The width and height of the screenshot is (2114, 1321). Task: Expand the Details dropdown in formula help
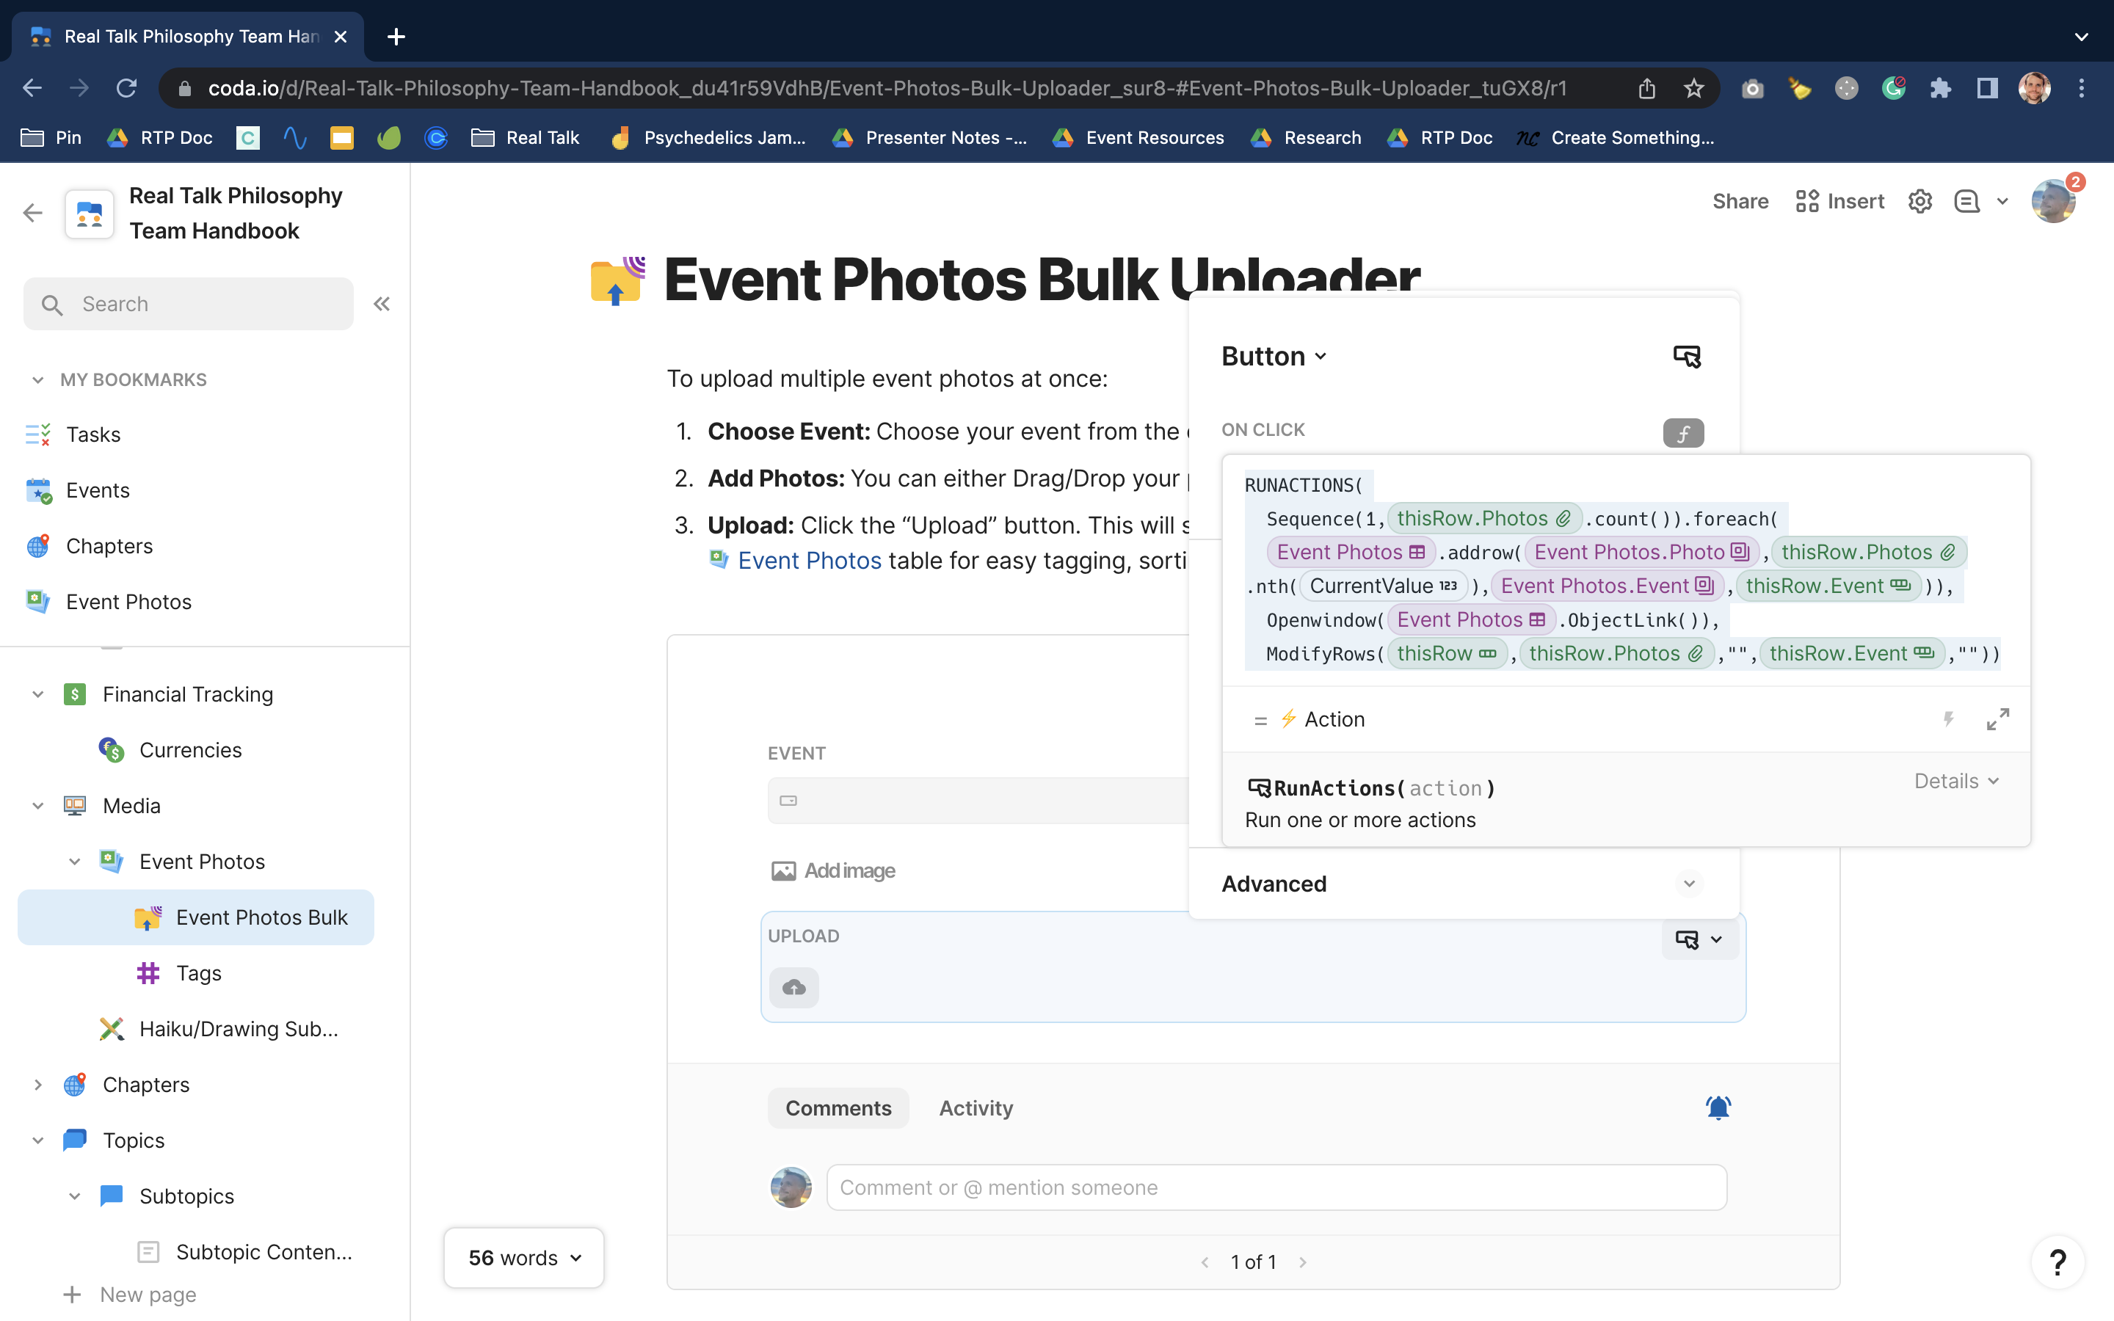1956,781
